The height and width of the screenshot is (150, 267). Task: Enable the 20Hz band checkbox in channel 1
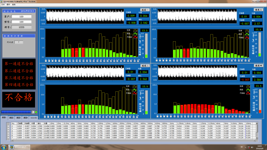coord(46,61)
